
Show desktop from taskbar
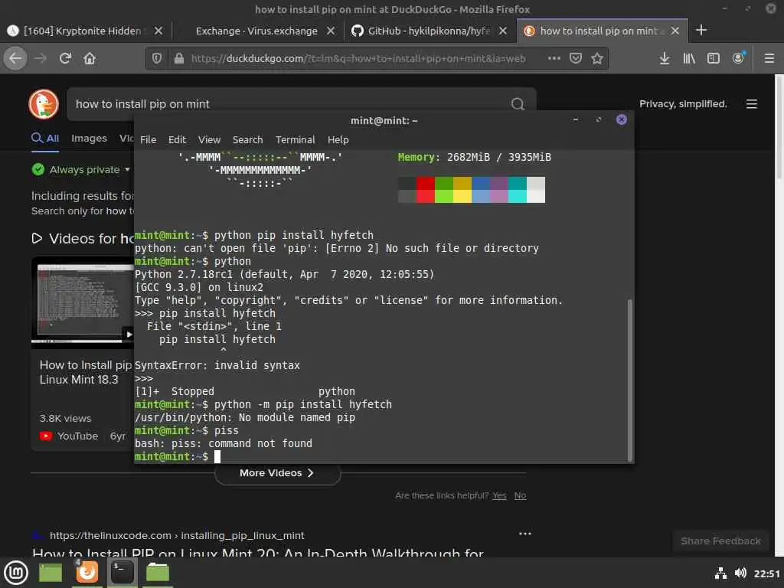[51, 573]
